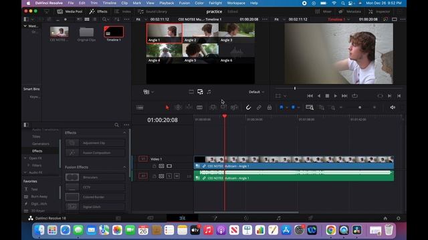Click the chain Linked Selection icon

tap(259, 107)
